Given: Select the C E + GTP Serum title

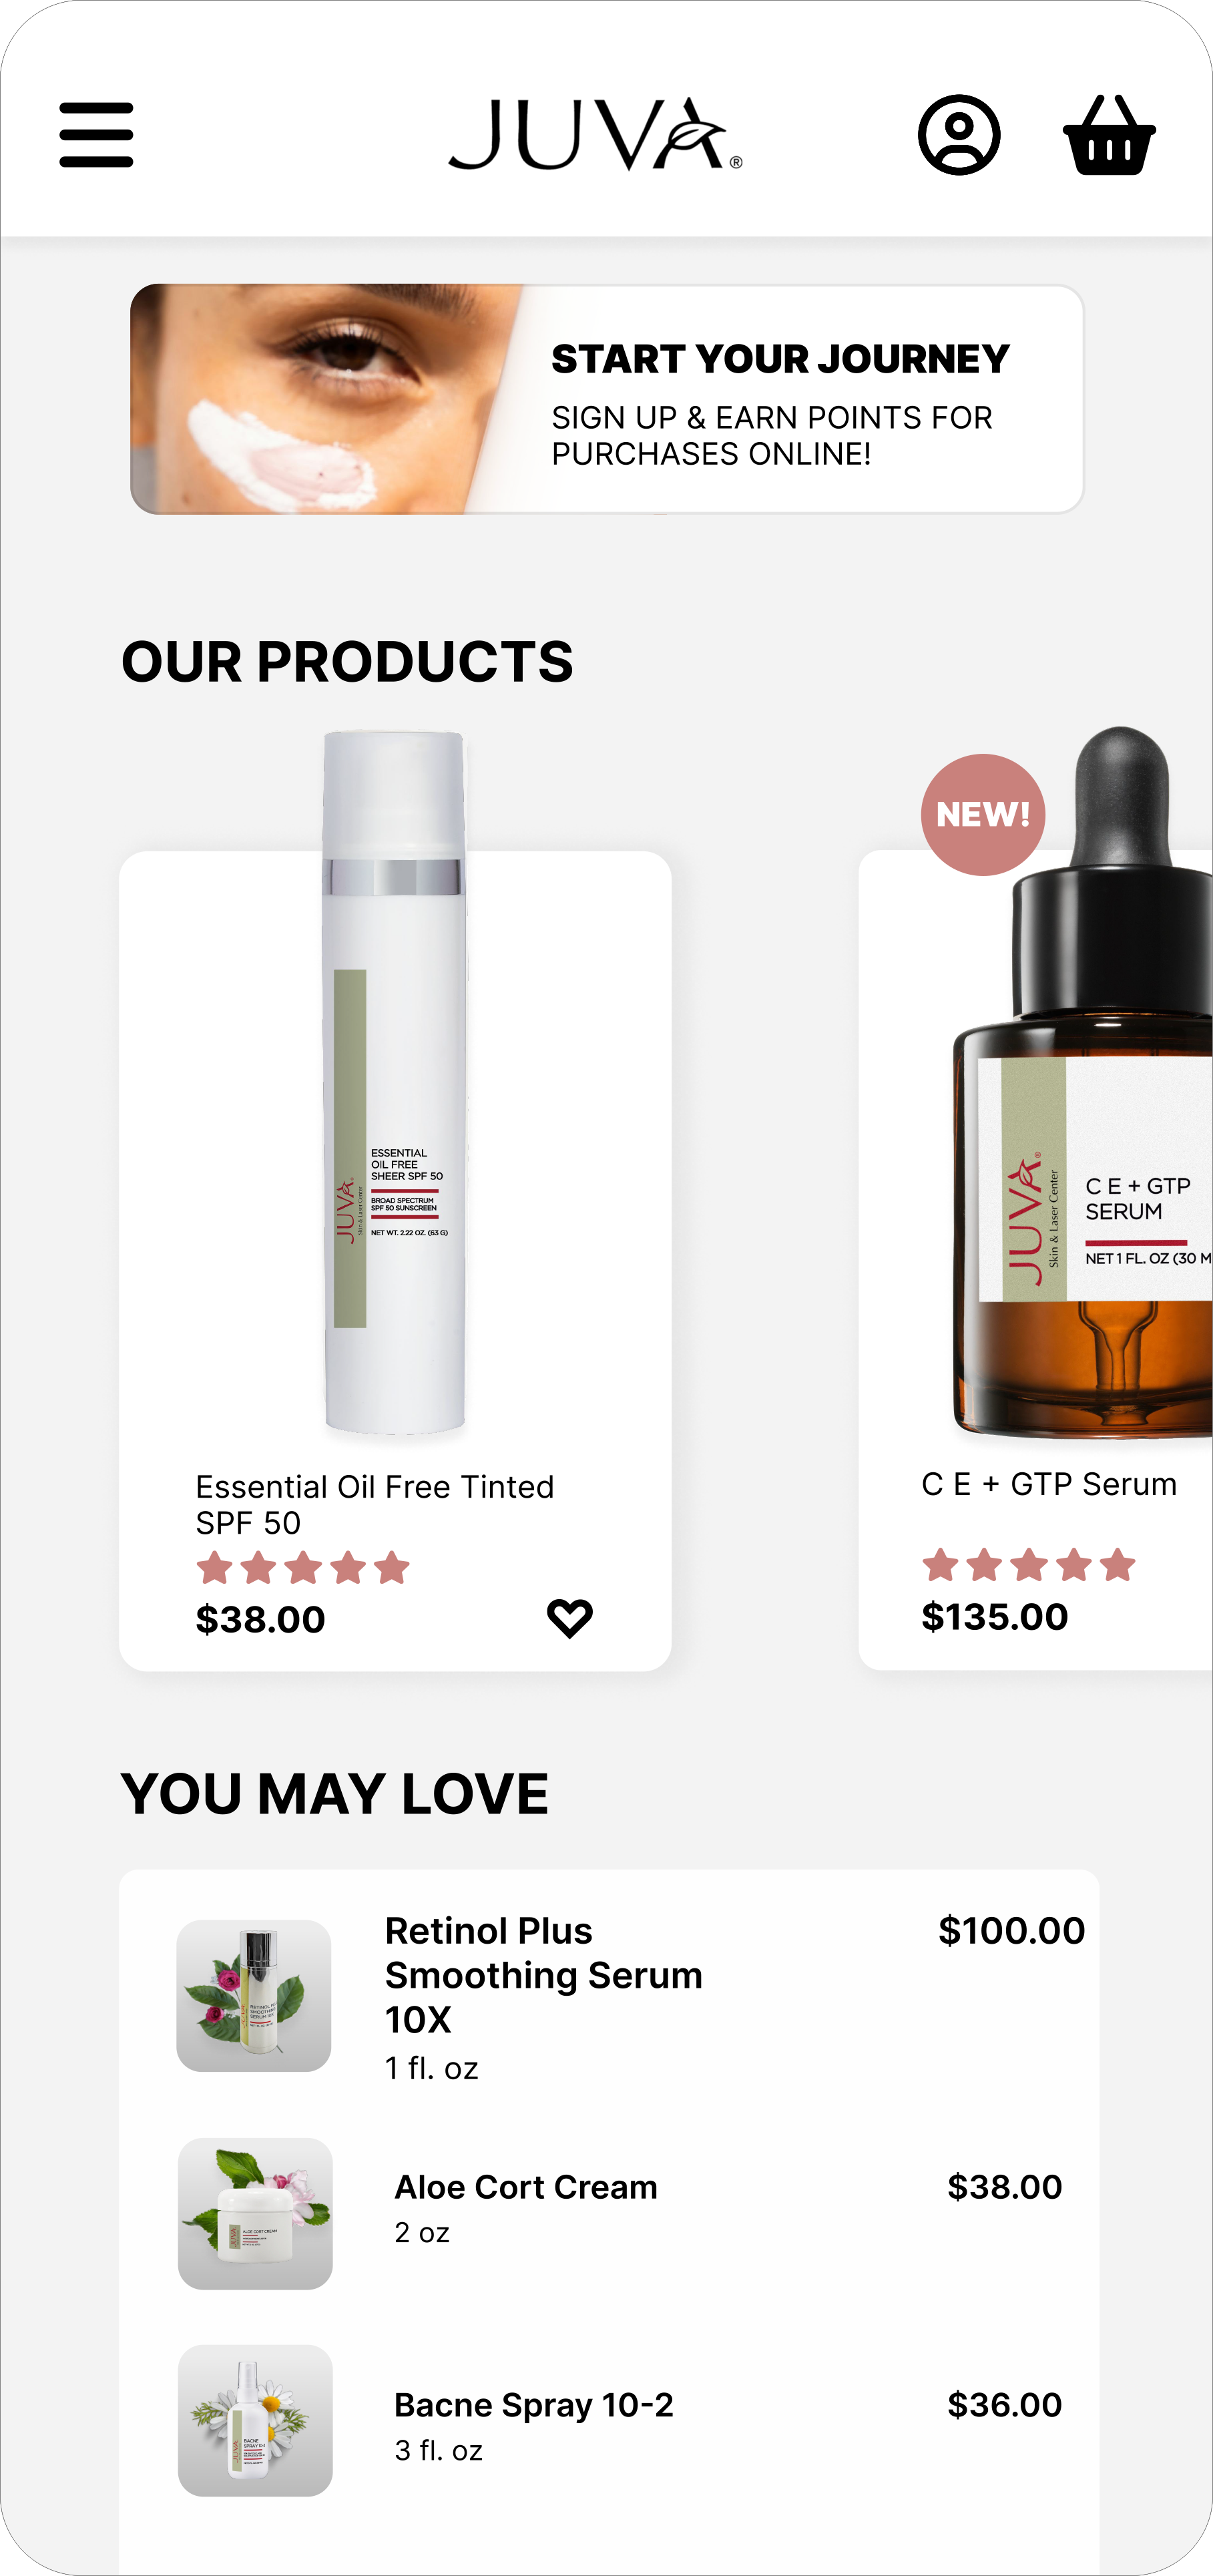Looking at the screenshot, I should [1049, 1484].
